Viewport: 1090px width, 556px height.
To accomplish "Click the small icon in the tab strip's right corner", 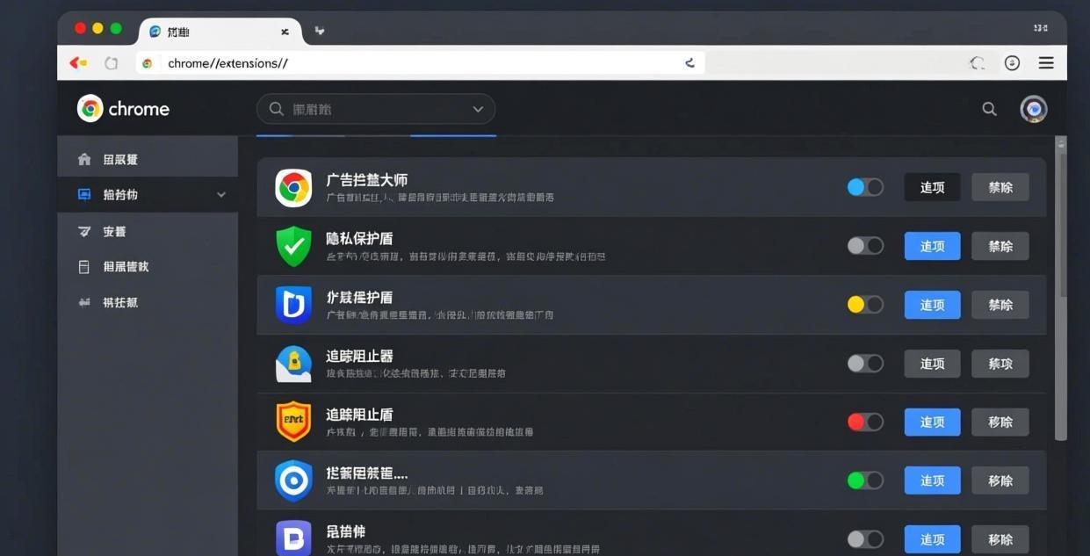I will [1041, 28].
